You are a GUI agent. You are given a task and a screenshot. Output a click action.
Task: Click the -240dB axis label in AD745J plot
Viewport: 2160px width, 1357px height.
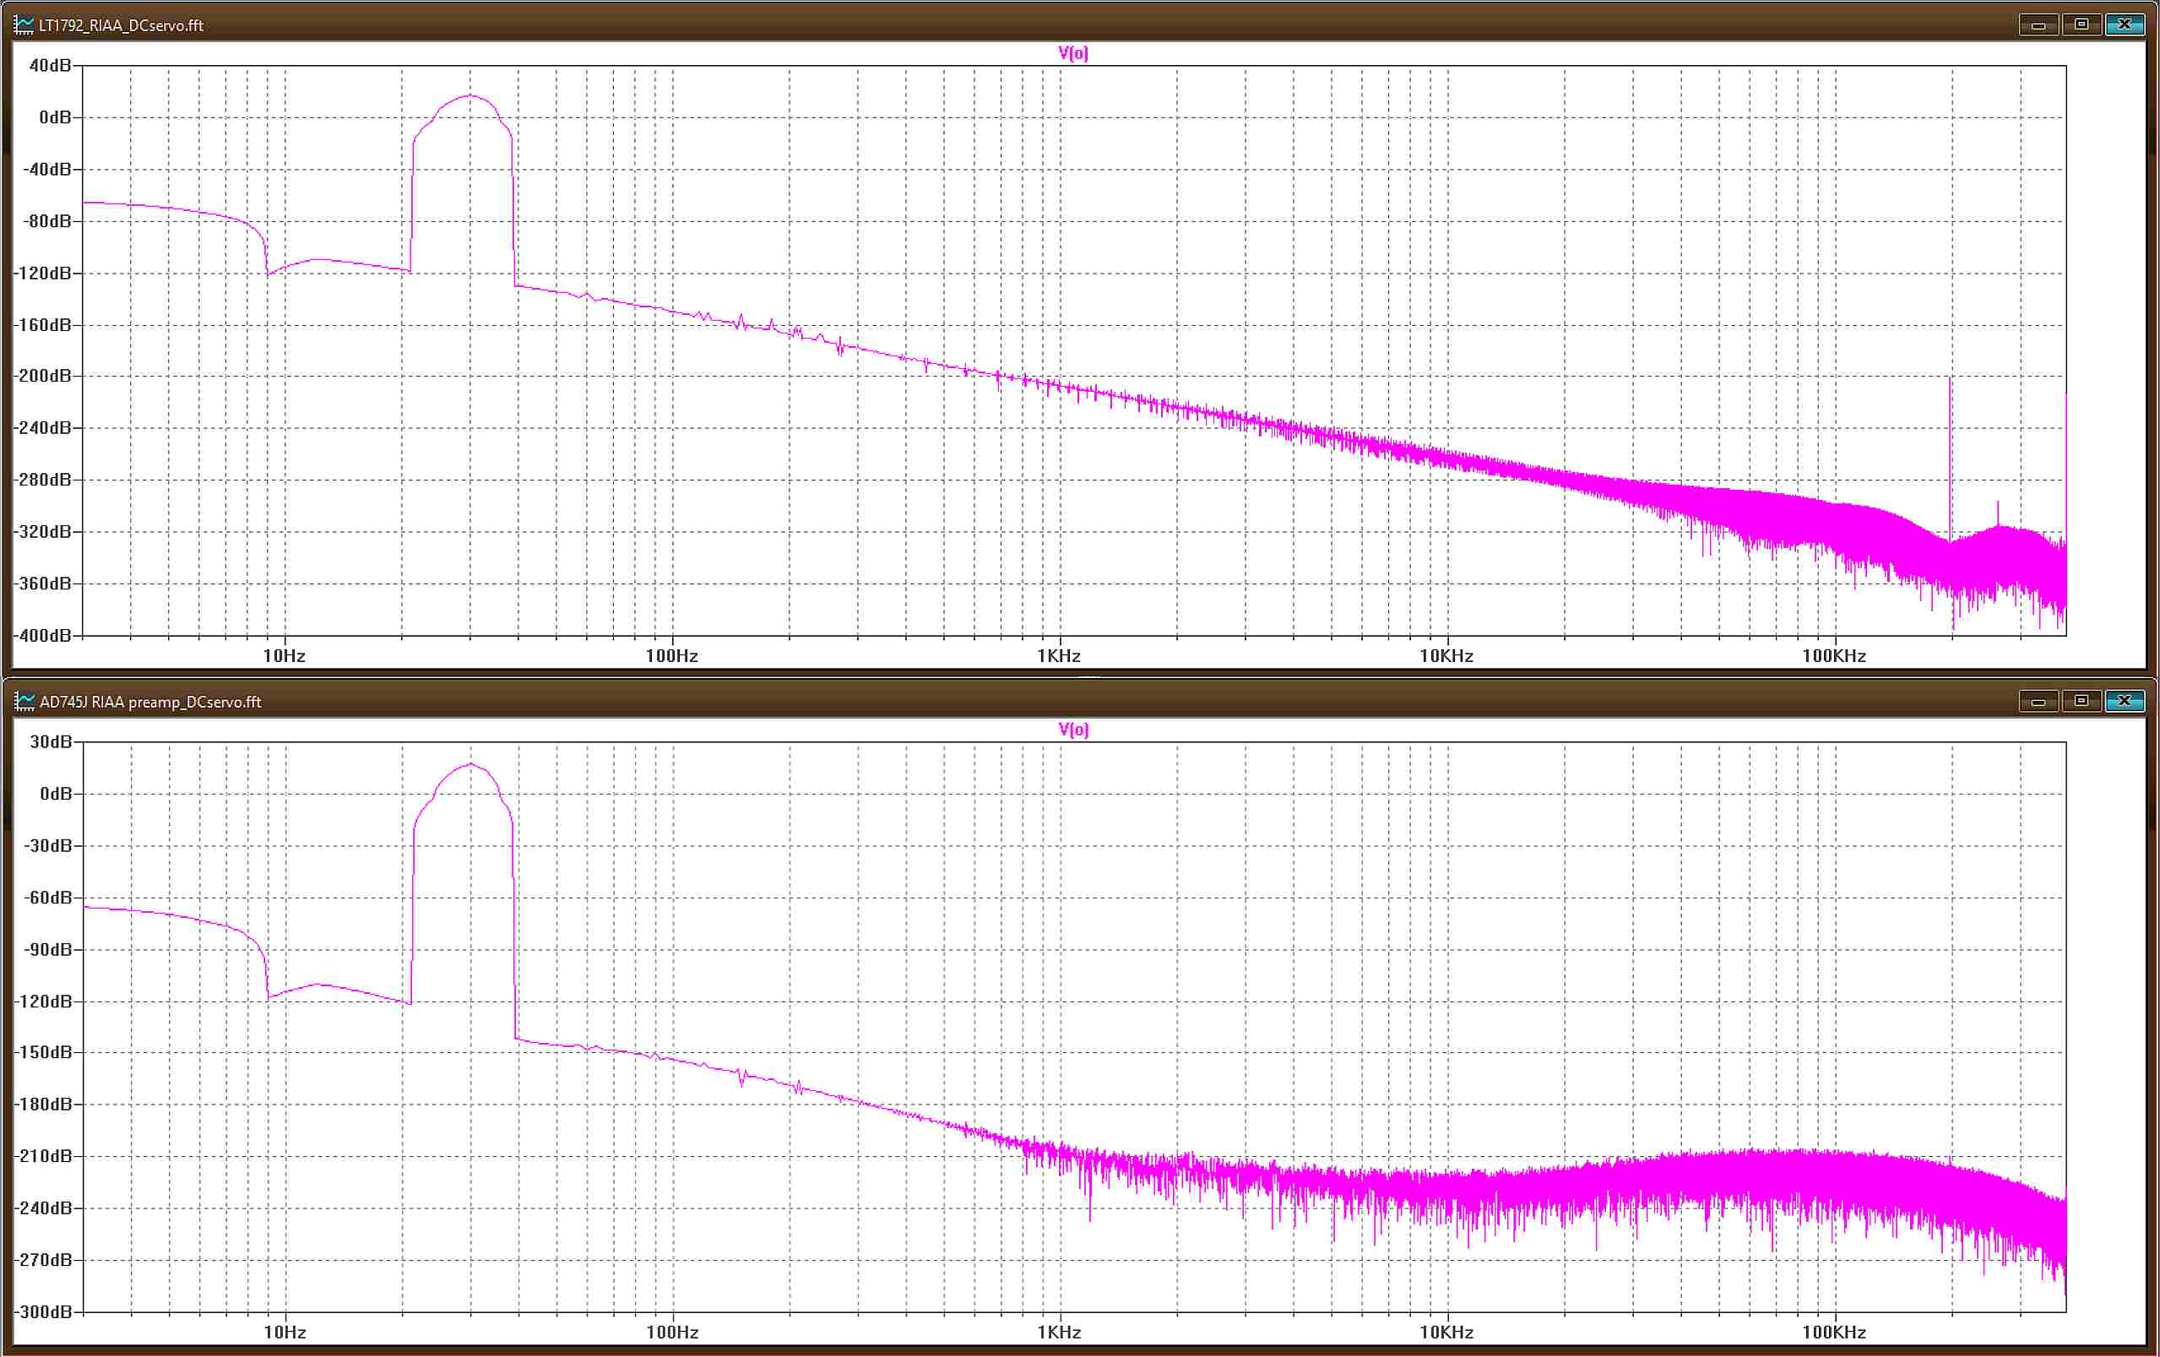click(42, 1208)
